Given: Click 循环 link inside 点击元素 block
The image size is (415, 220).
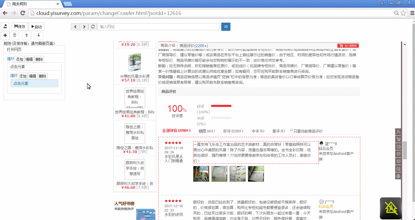Looking at the screenshot, I should click(x=14, y=76).
